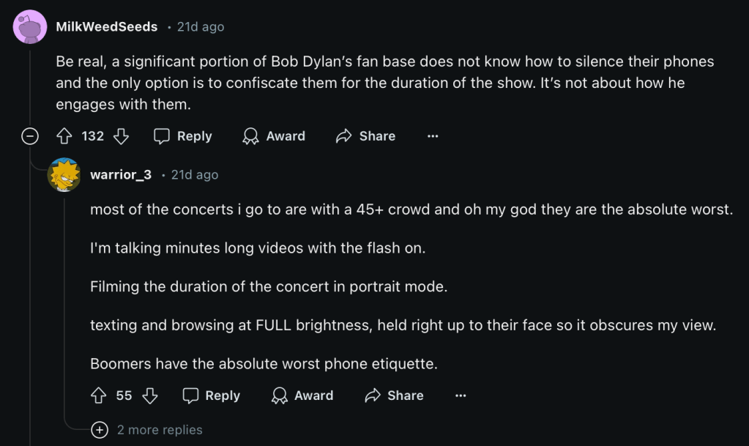Give an award to warrior_3's comment
Viewport: 749px width, 446px height.
pos(302,395)
